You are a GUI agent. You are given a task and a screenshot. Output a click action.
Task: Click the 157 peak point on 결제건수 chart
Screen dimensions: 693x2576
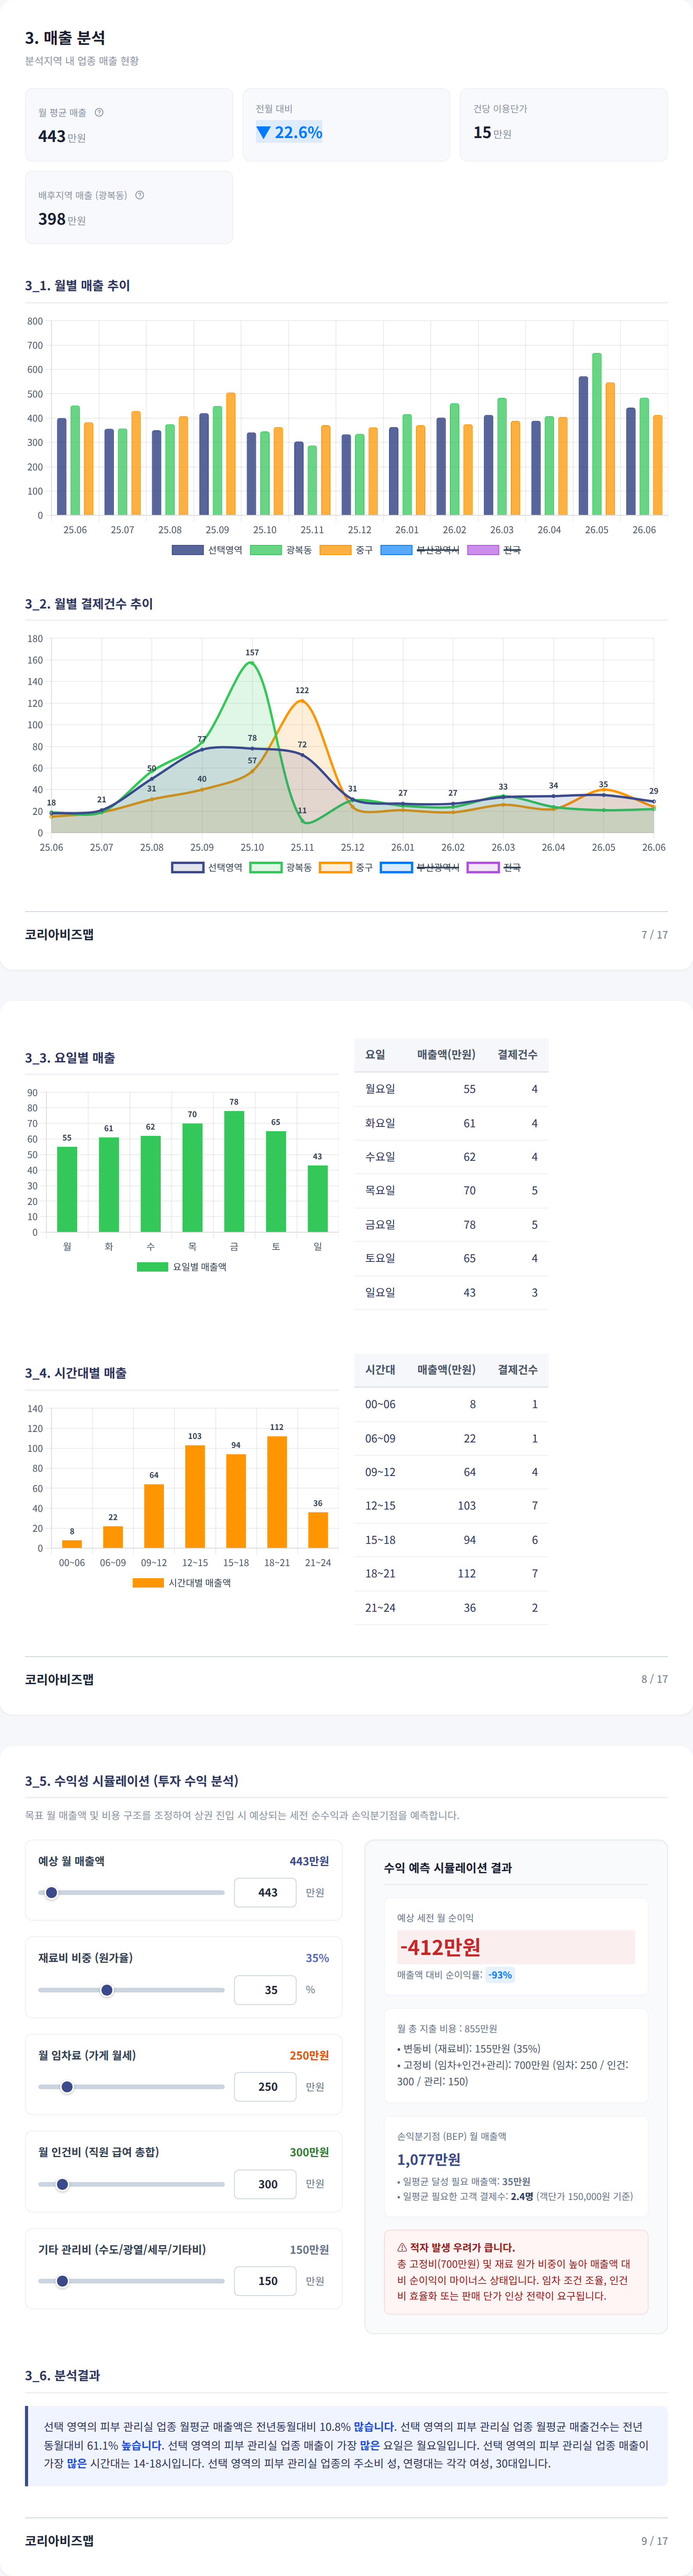pyautogui.click(x=252, y=663)
